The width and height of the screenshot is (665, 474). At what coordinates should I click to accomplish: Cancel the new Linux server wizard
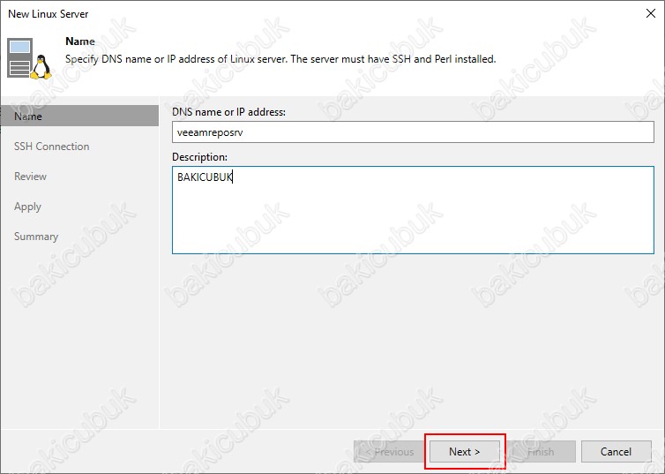tap(616, 452)
